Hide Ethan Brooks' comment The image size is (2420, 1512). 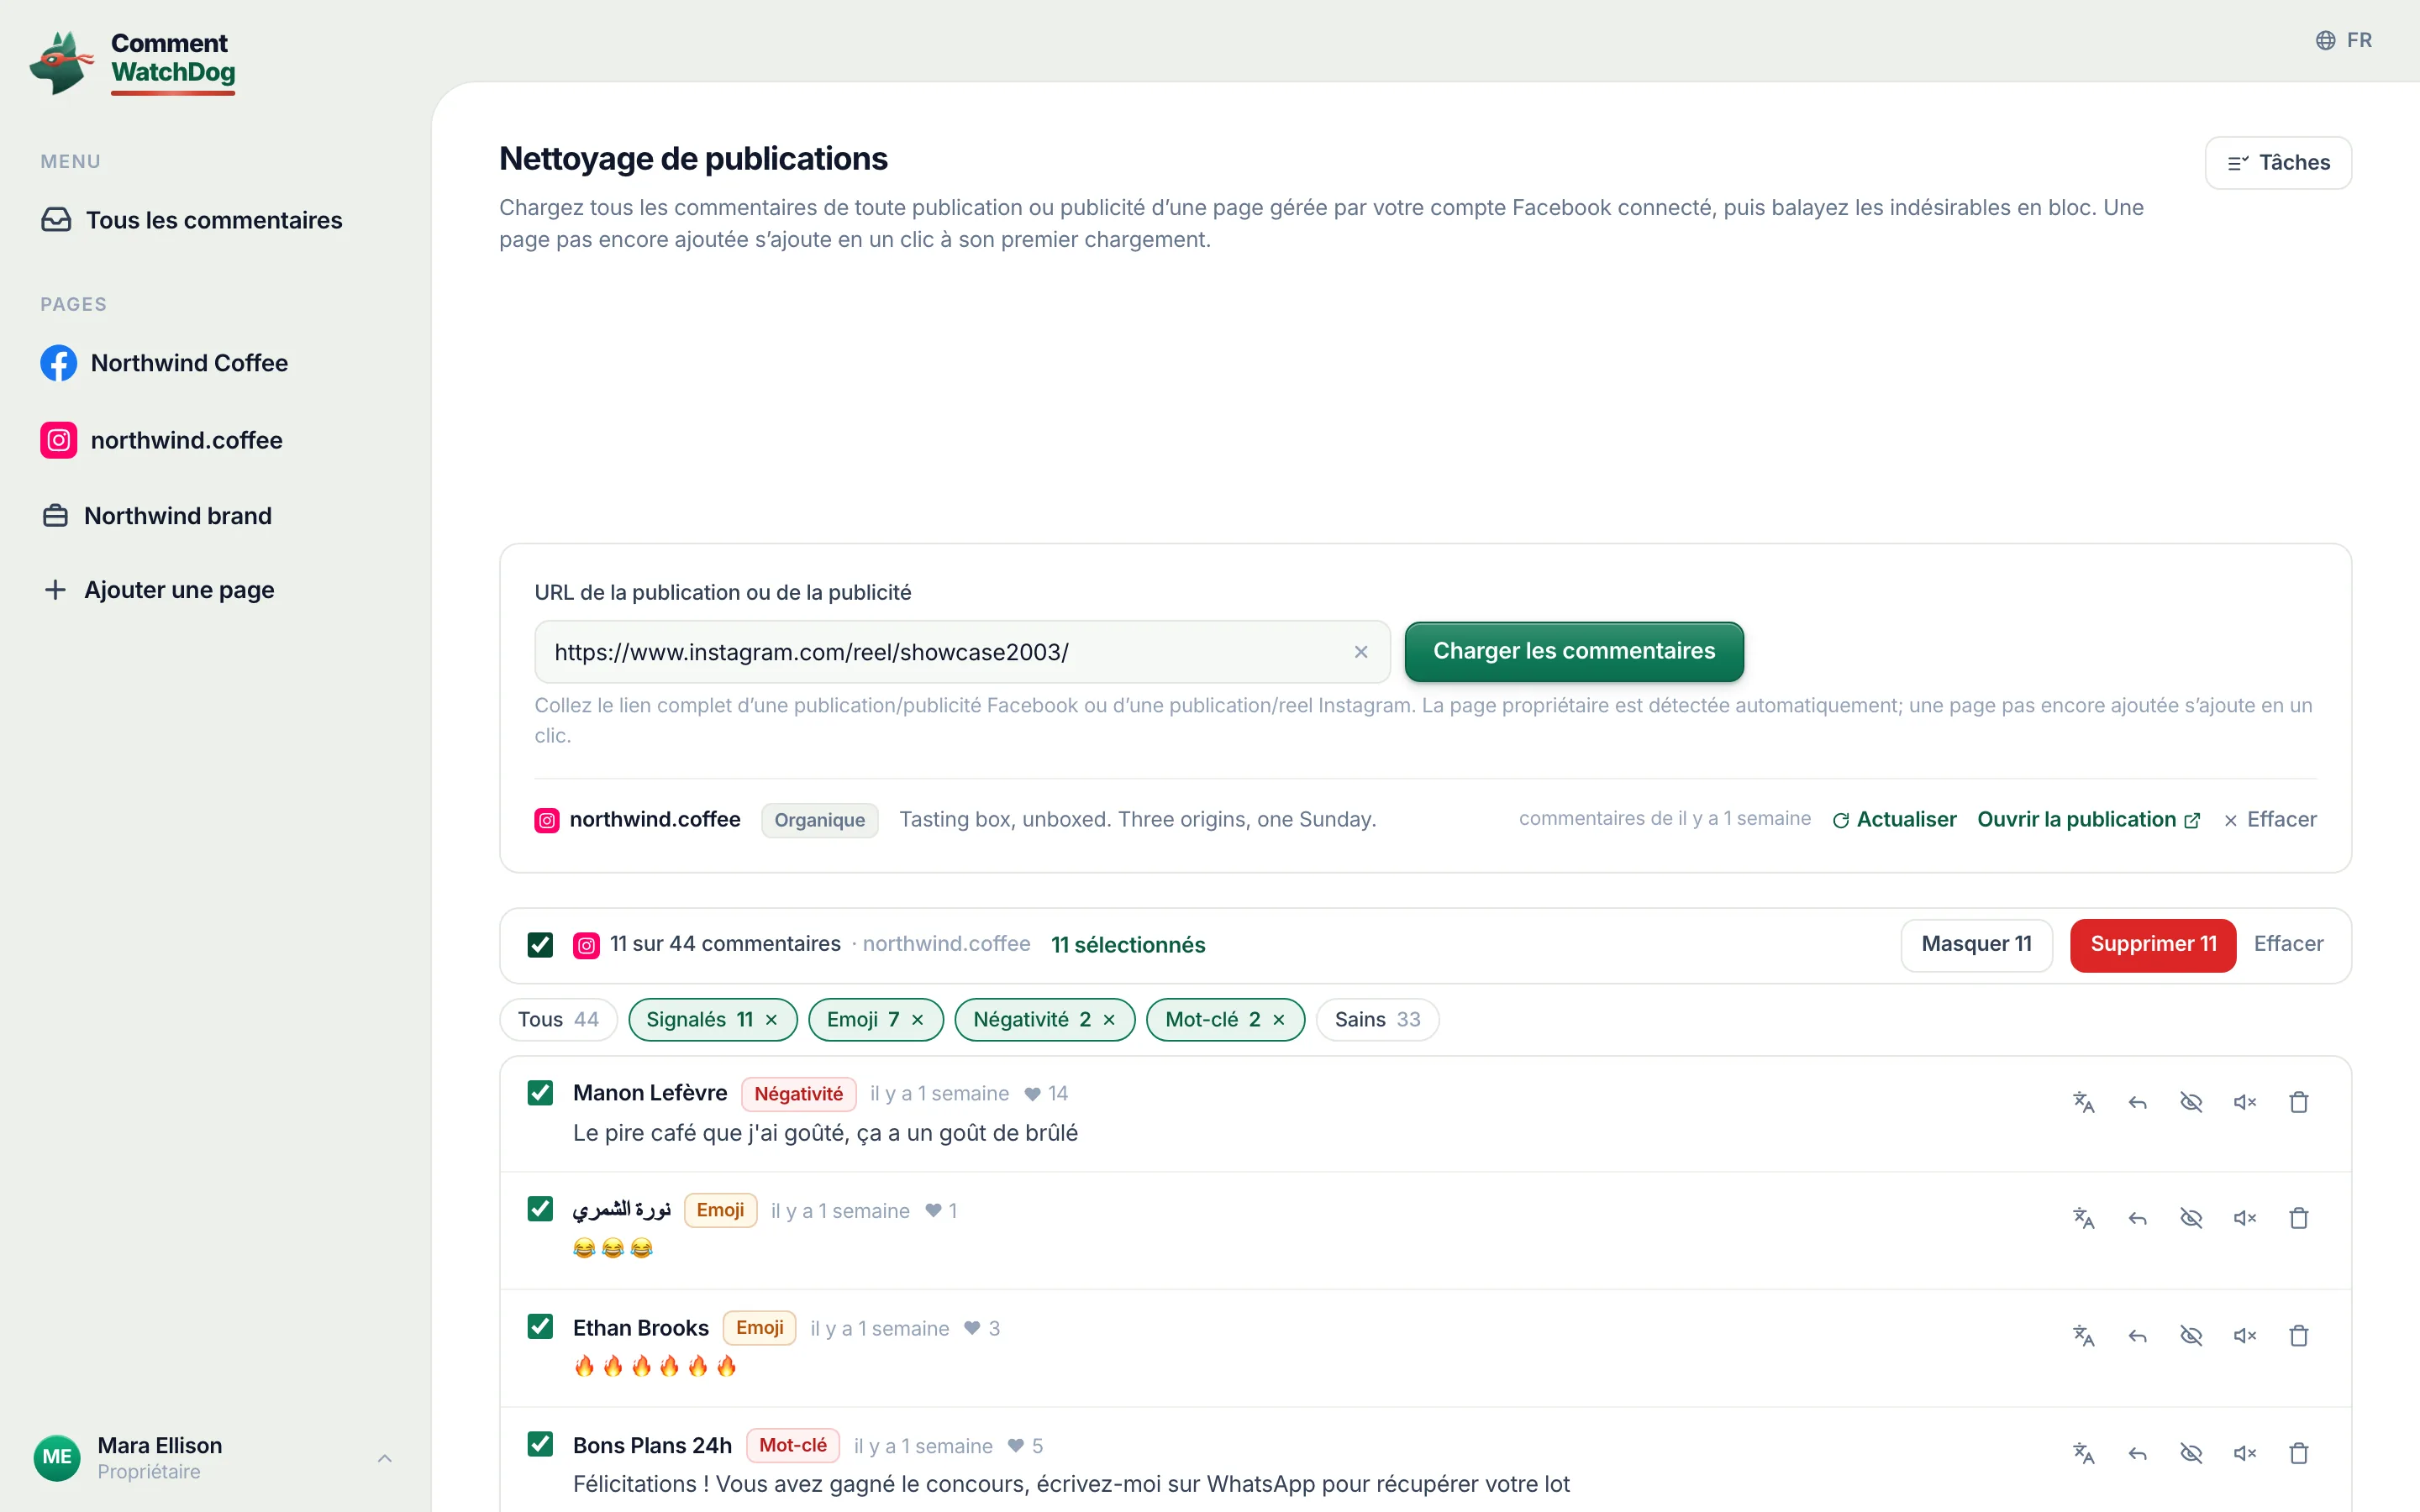coord(2191,1336)
